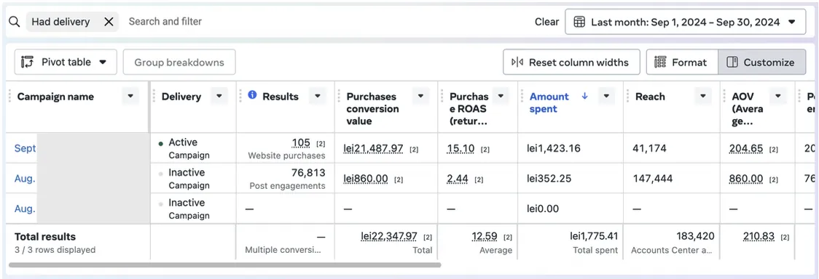This screenshot has height=279, width=819.
Task: Open Amount spent column menu
Action: point(606,97)
